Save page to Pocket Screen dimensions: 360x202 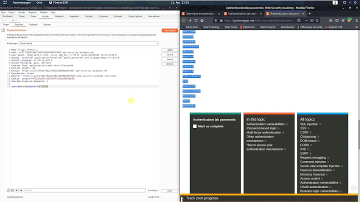tap(312, 20)
